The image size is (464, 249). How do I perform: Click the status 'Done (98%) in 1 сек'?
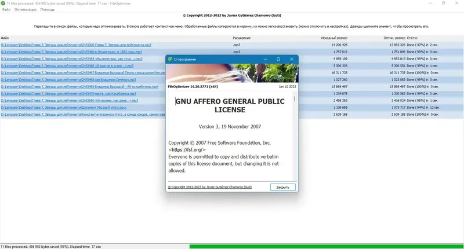click(422, 100)
